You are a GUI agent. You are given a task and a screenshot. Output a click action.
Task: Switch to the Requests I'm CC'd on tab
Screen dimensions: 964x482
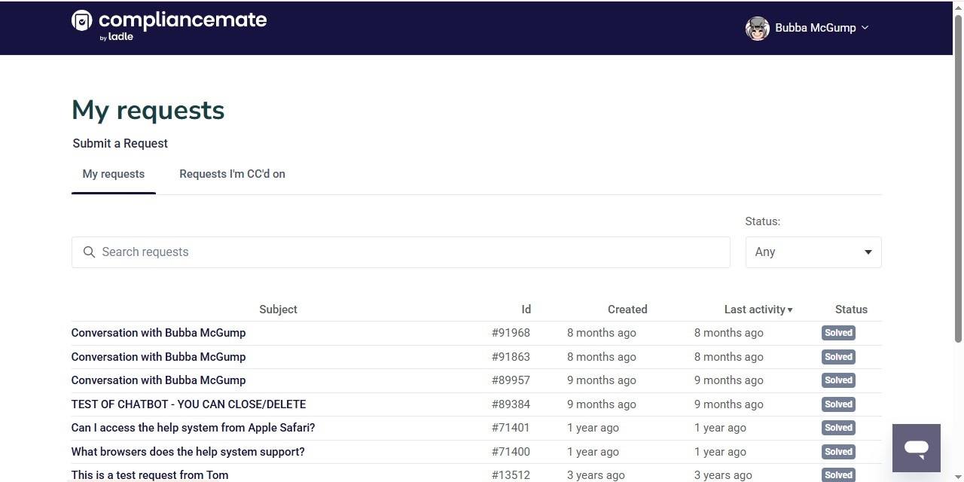tap(232, 174)
